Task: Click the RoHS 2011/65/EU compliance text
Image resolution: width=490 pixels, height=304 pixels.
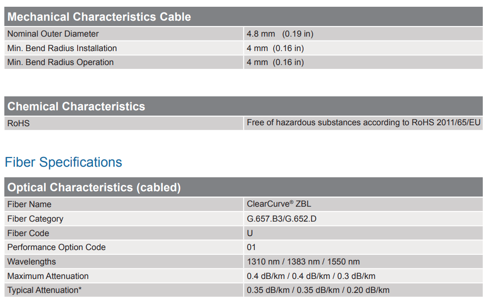Action: (363, 123)
